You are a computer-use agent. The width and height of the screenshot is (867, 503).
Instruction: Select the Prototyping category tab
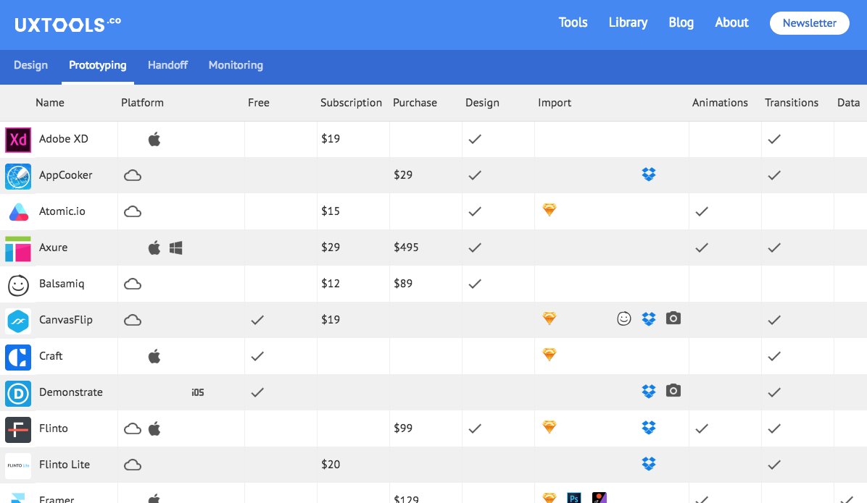click(x=97, y=65)
